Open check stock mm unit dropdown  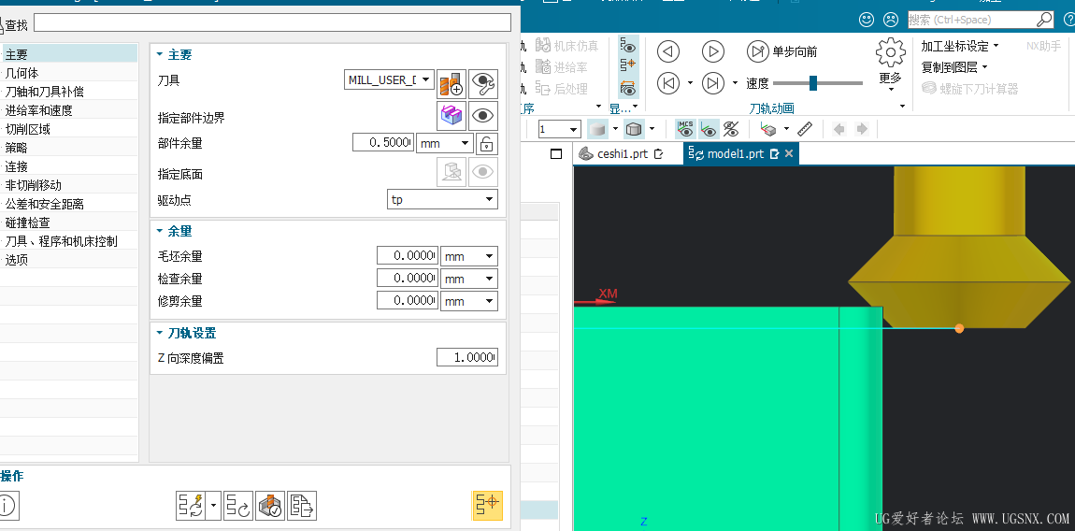point(469,279)
